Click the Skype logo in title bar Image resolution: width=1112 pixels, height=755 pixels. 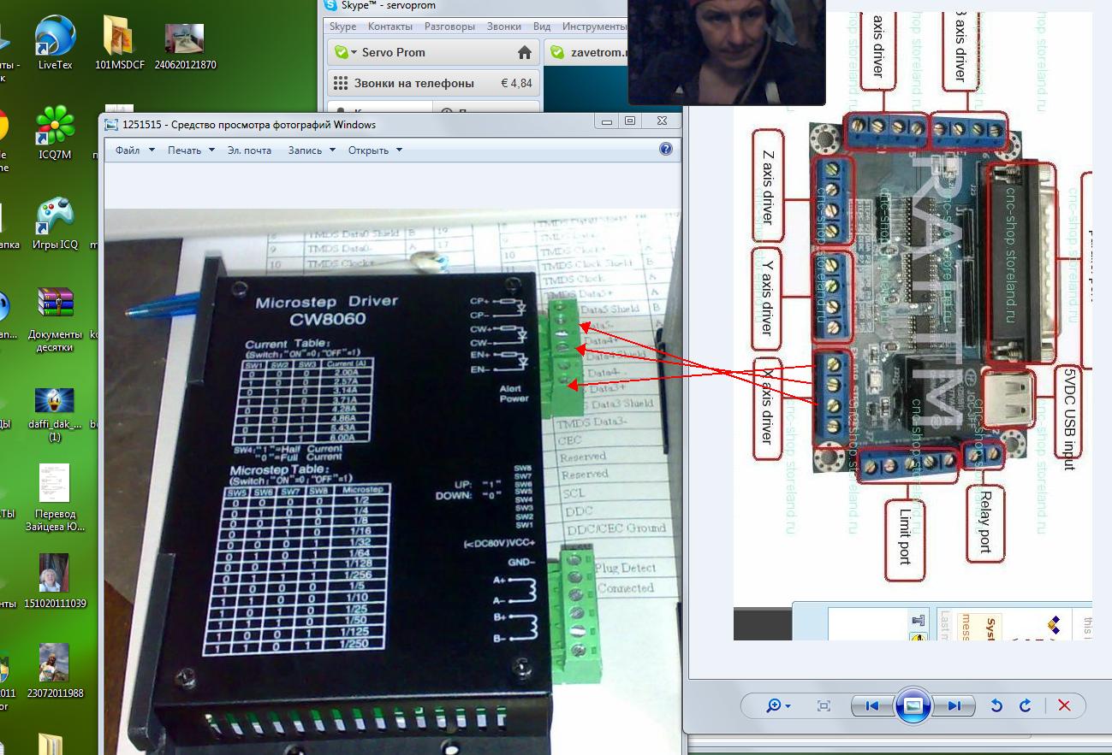tap(330, 6)
